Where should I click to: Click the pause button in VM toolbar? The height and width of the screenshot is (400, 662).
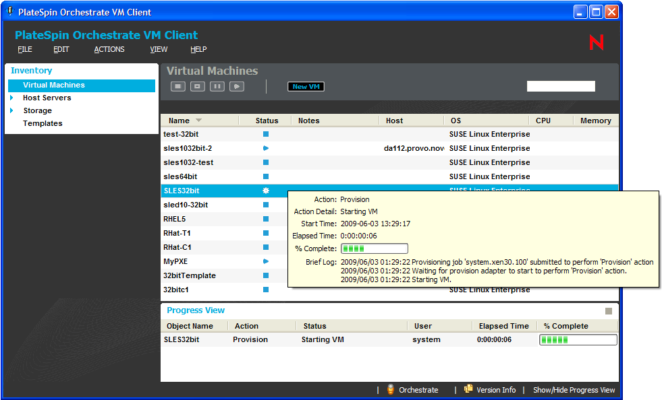tap(217, 86)
